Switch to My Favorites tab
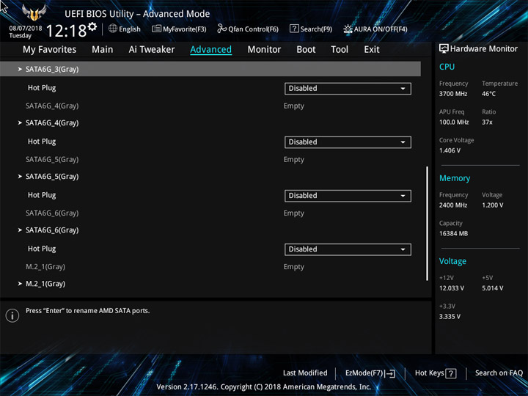The height and width of the screenshot is (396, 528). pyautogui.click(x=50, y=50)
